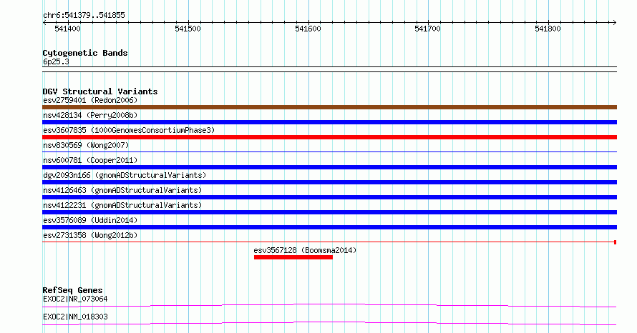Click the chr6:541379..541855 region label
The width and height of the screenshot is (637, 333).
tap(84, 16)
